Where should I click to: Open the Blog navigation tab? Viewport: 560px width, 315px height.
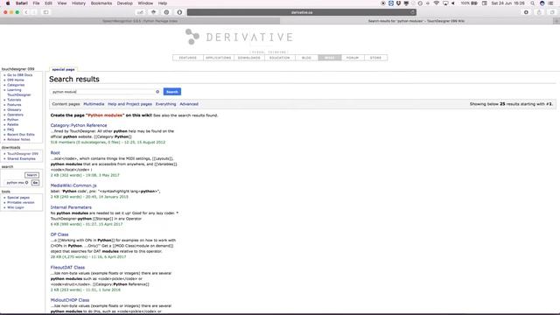[x=306, y=58]
